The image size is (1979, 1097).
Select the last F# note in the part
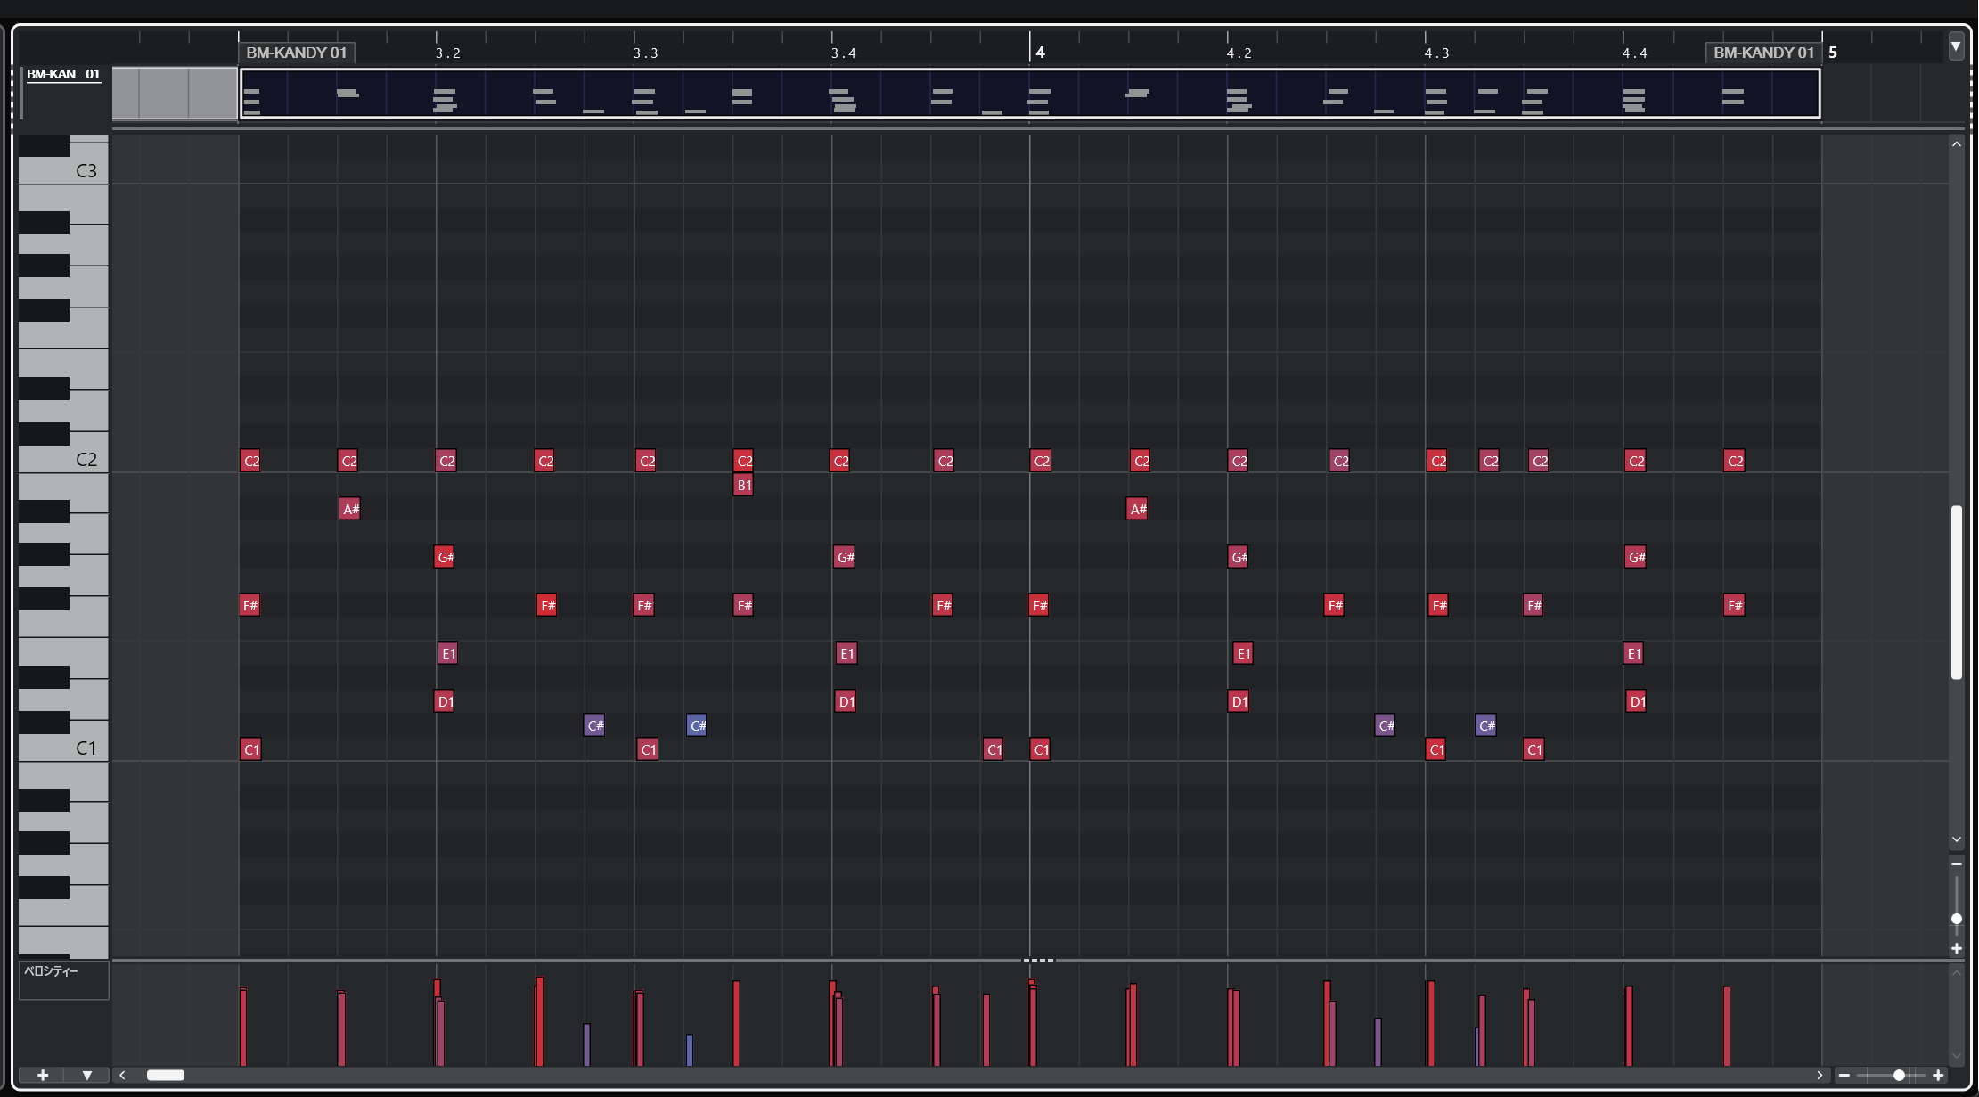[x=1734, y=605]
